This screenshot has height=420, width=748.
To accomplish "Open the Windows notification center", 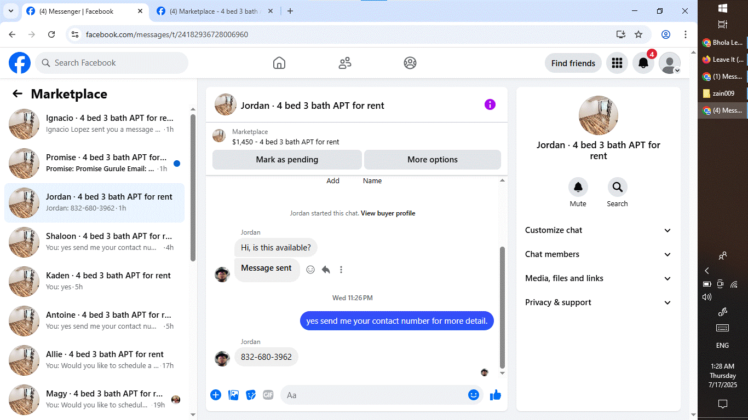I will coord(722,404).
